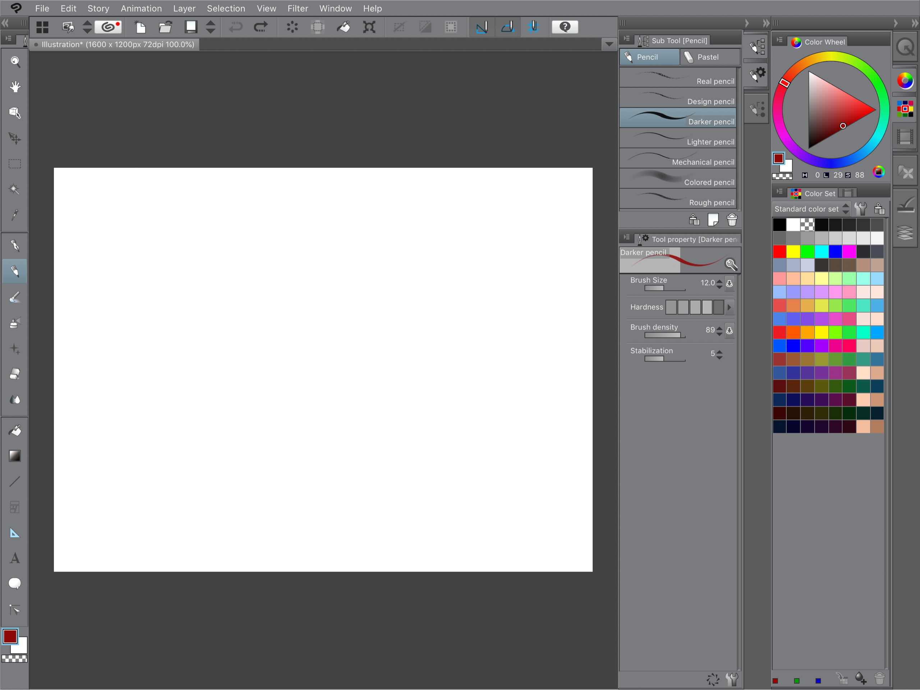Select the Balloon tool

15,584
